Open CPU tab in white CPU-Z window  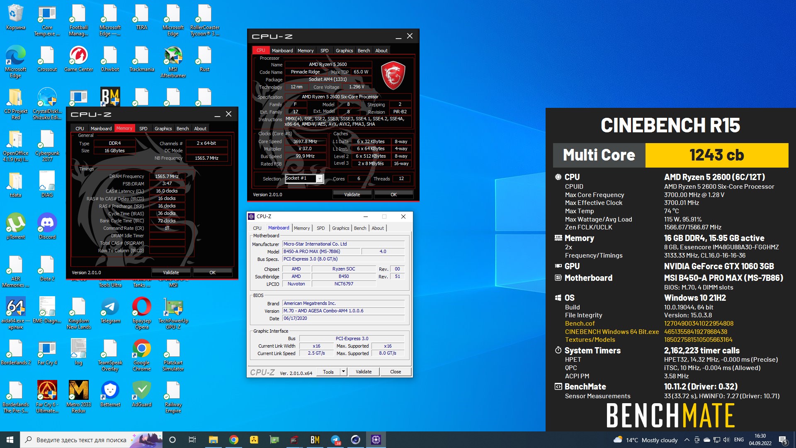257,228
